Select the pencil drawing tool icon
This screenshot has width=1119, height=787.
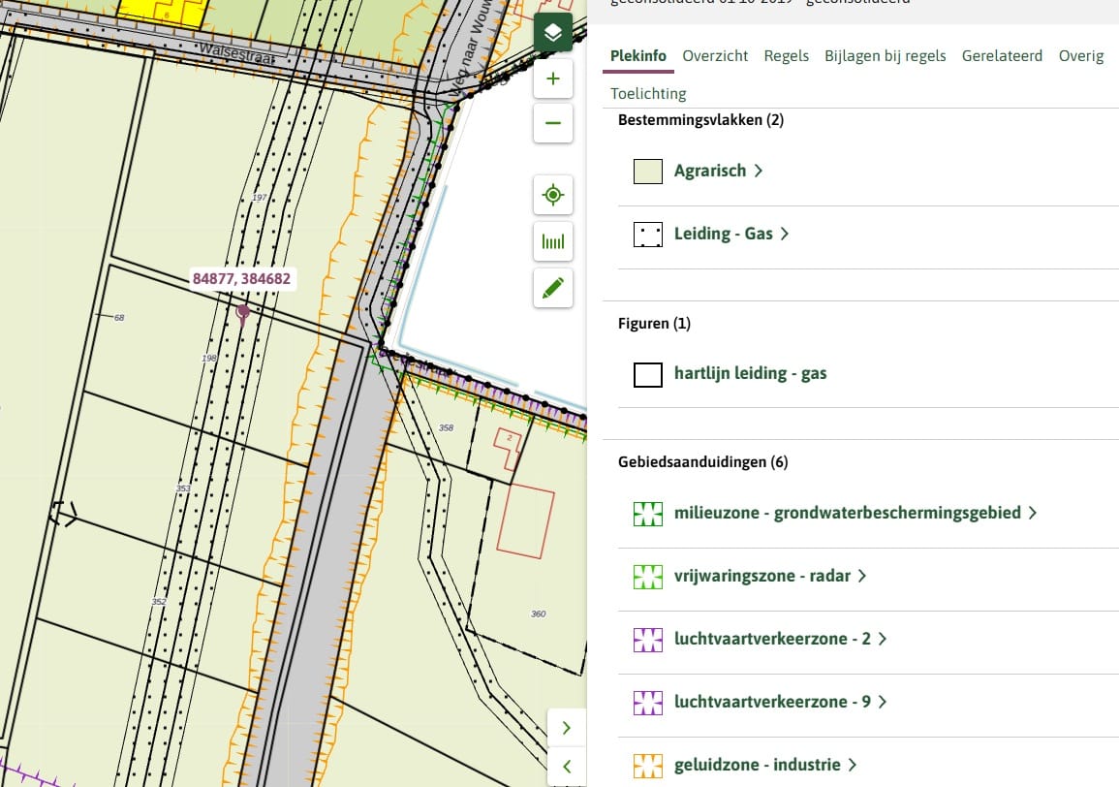552,288
